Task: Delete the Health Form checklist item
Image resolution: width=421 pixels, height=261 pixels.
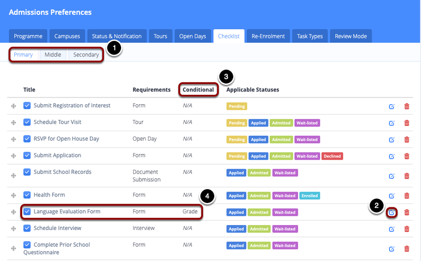Action: [x=407, y=196]
